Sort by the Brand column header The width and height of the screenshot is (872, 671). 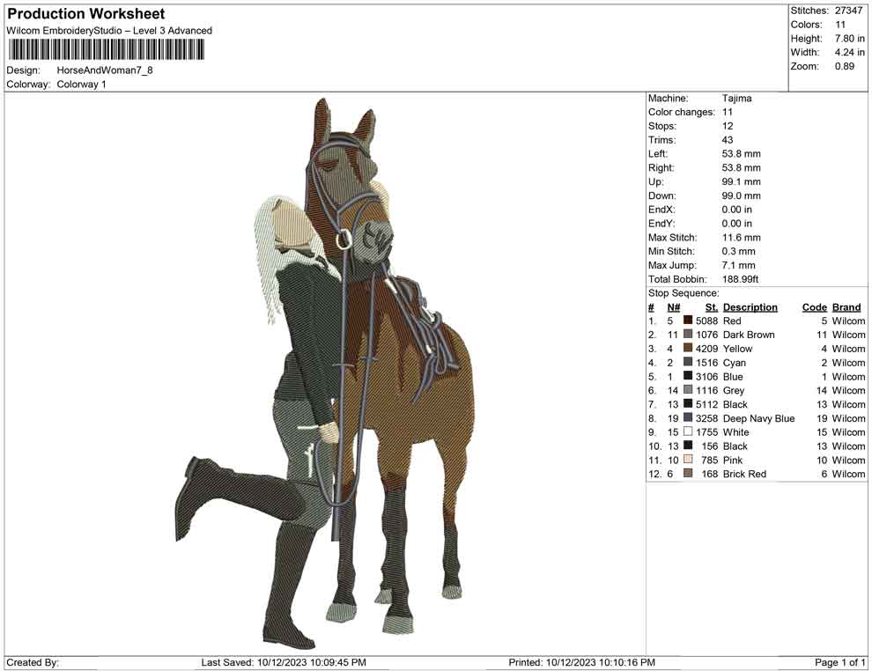click(x=846, y=306)
